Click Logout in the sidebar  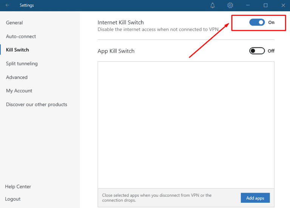click(13, 199)
